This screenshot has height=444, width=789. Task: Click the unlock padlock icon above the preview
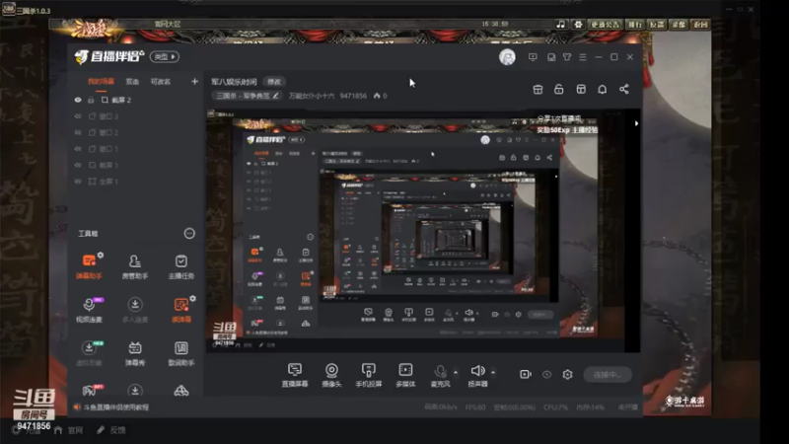coord(559,89)
